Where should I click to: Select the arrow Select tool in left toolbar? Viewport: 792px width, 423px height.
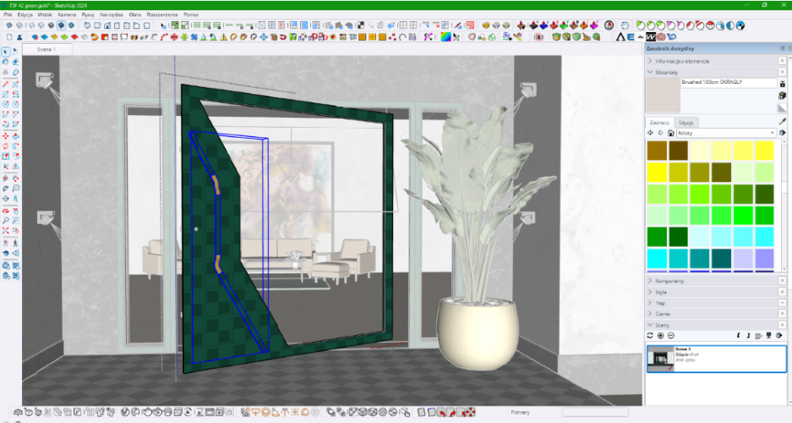(6, 51)
